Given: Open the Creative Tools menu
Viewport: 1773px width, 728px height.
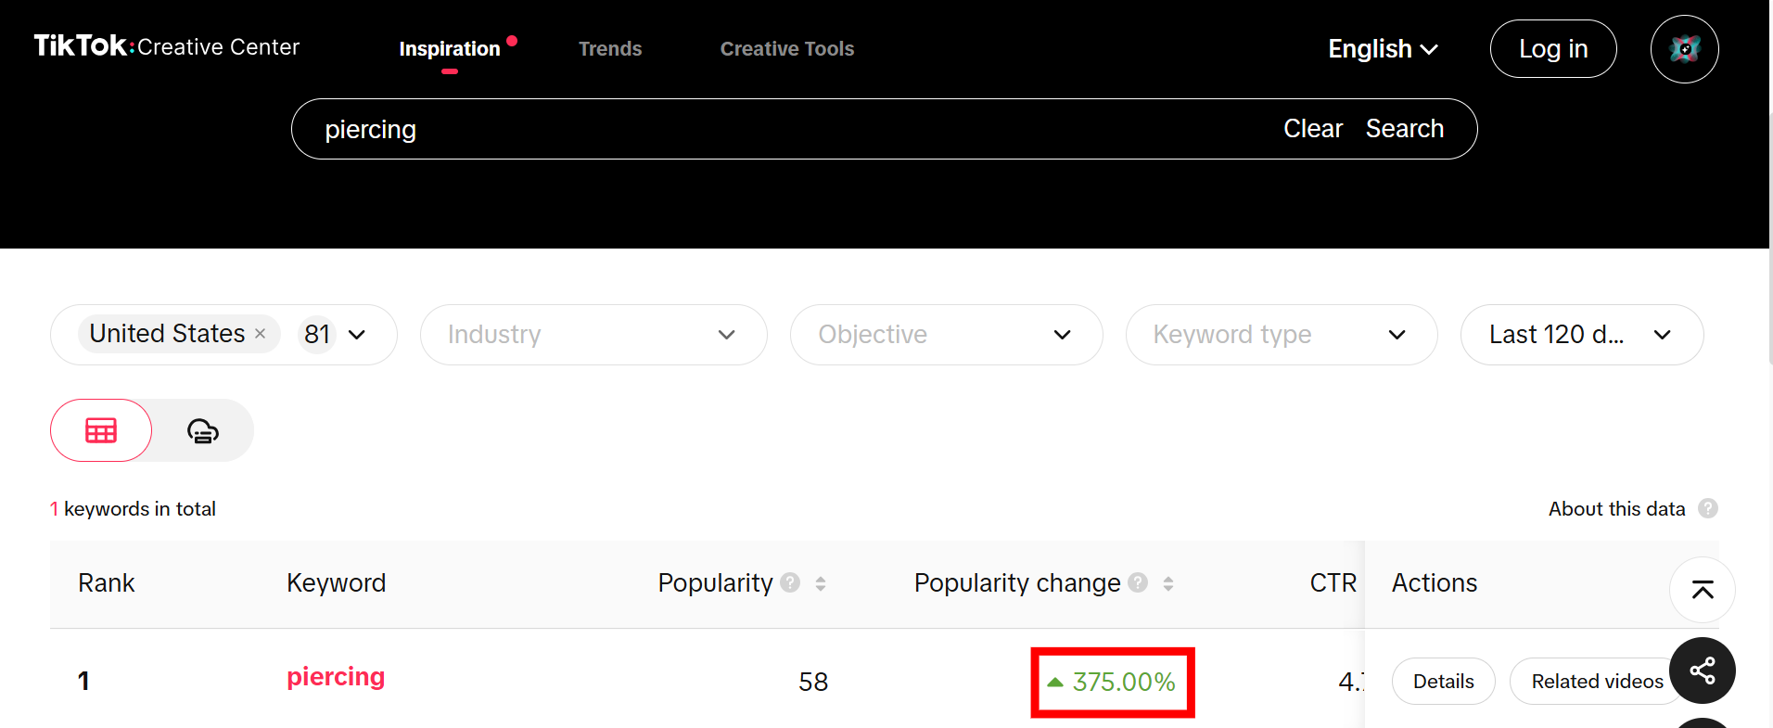Looking at the screenshot, I should tap(786, 49).
